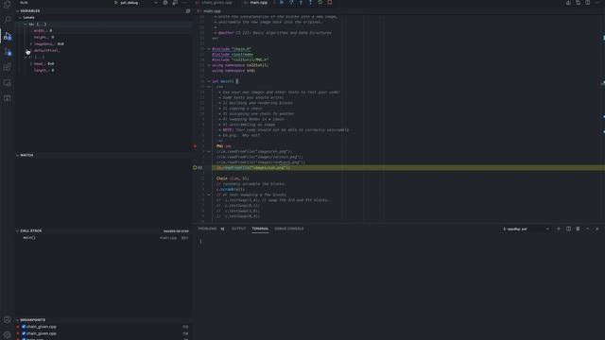
Task: Click Step Out in the debug toolbar
Action: tap(310, 2)
